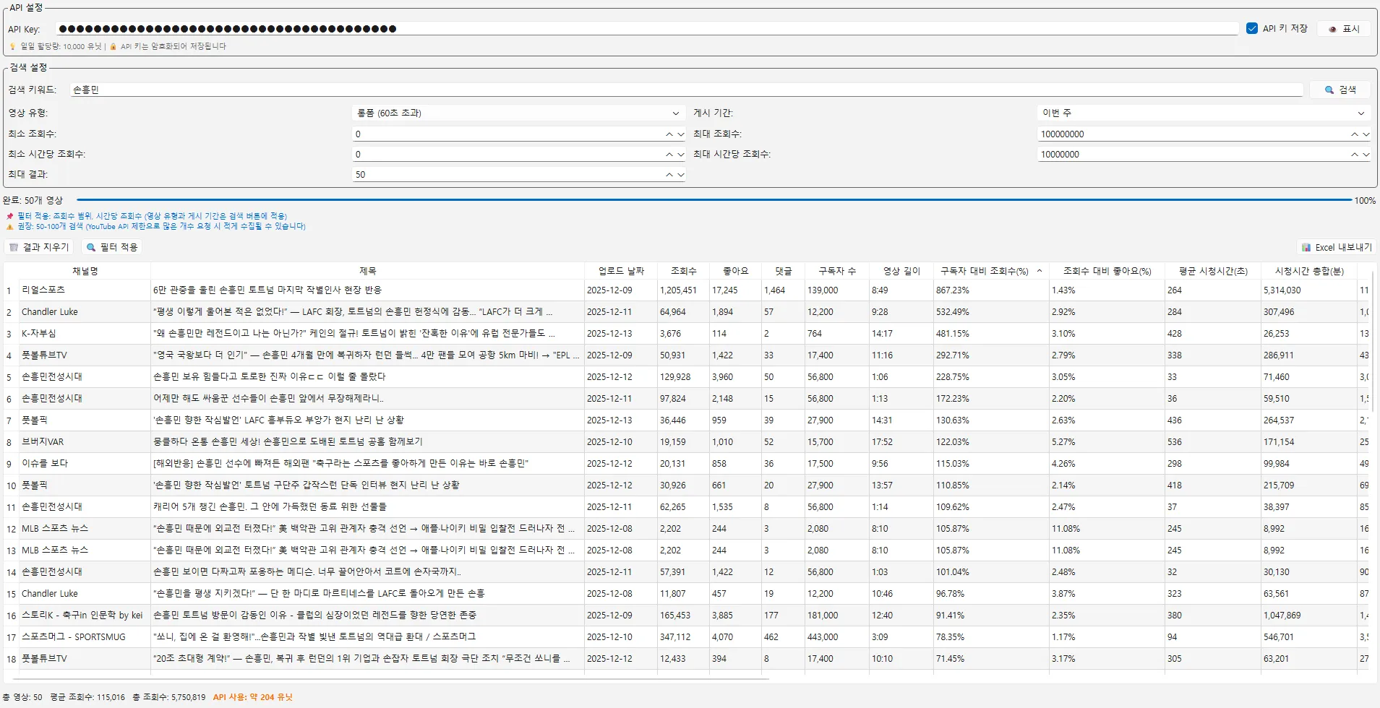Click the Excel icon on Excel 내보내기
The image size is (1380, 708).
[x=1306, y=247]
